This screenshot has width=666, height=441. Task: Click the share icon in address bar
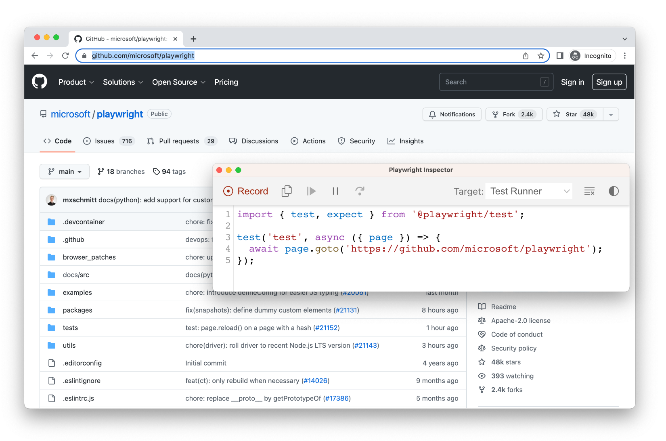[x=526, y=56]
